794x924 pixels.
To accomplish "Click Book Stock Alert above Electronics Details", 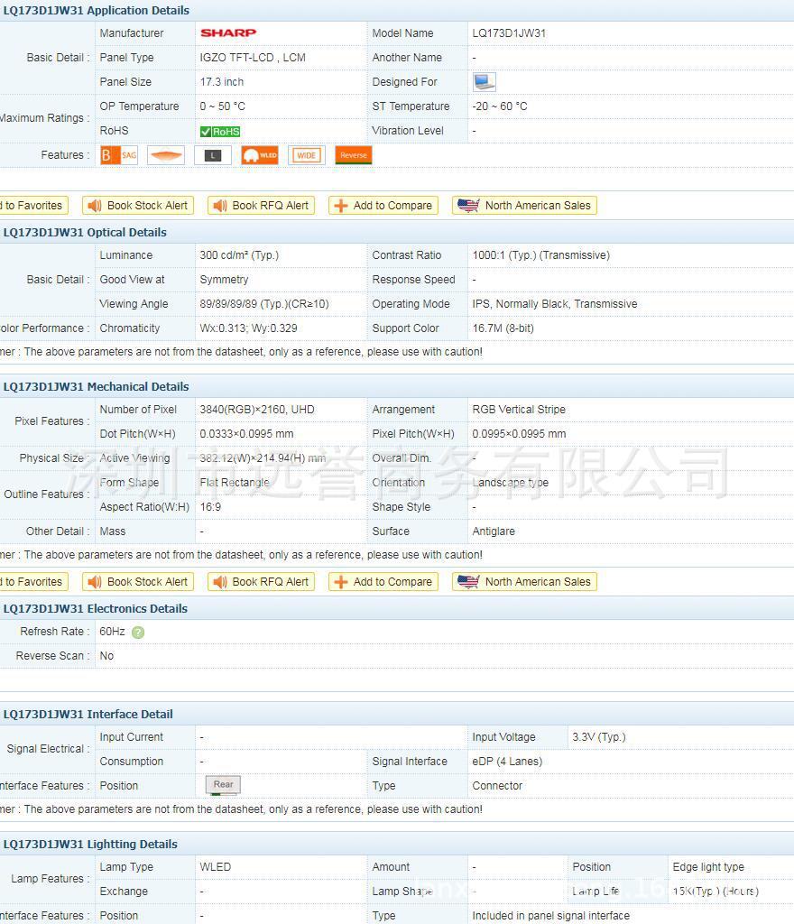I will pyautogui.click(x=138, y=582).
